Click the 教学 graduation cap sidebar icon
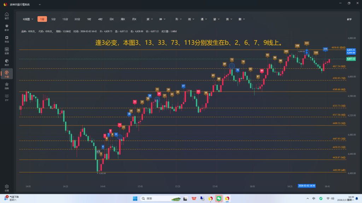 [7, 27]
